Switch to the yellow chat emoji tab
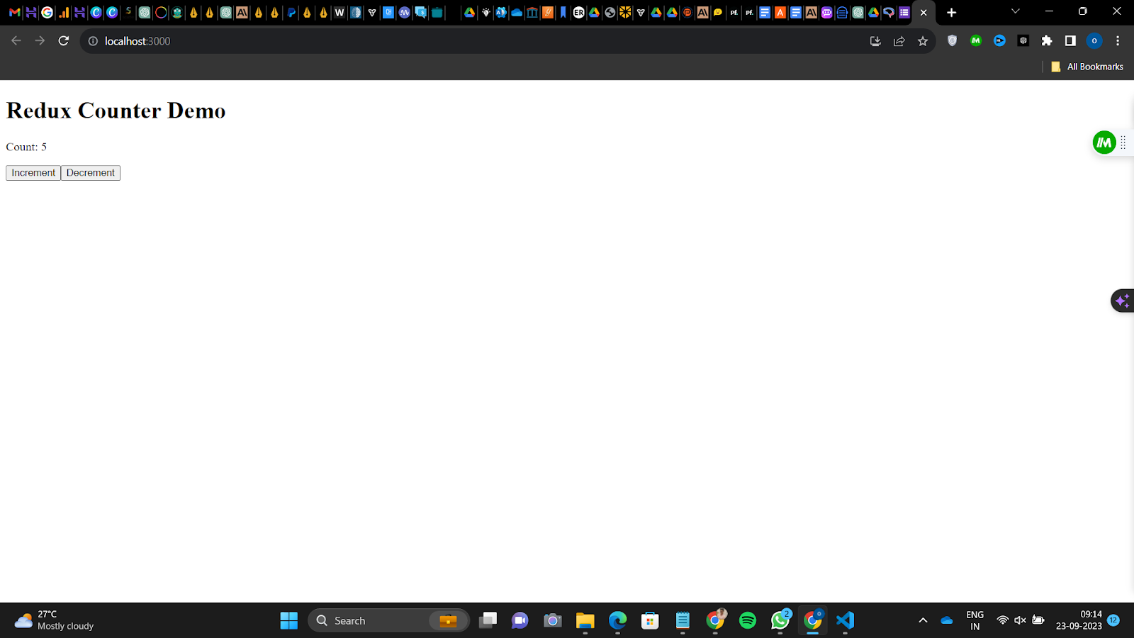The image size is (1134, 638). (x=718, y=13)
